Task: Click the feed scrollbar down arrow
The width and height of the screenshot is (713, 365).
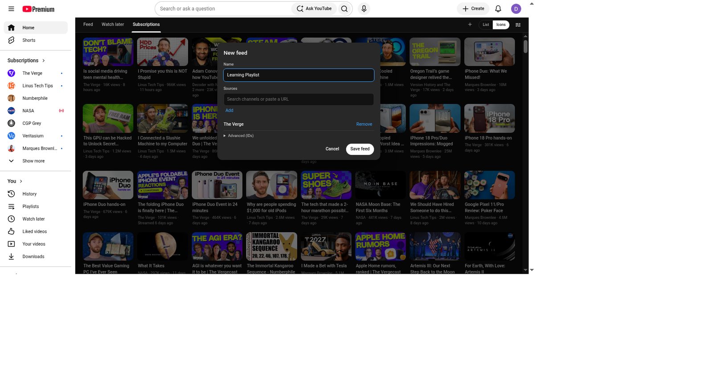Action: (x=525, y=270)
